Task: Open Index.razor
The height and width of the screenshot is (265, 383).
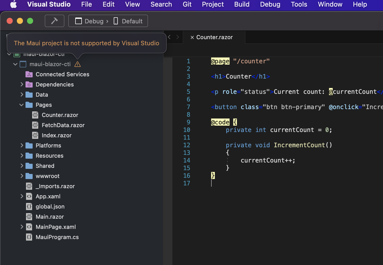Action: tap(57, 136)
